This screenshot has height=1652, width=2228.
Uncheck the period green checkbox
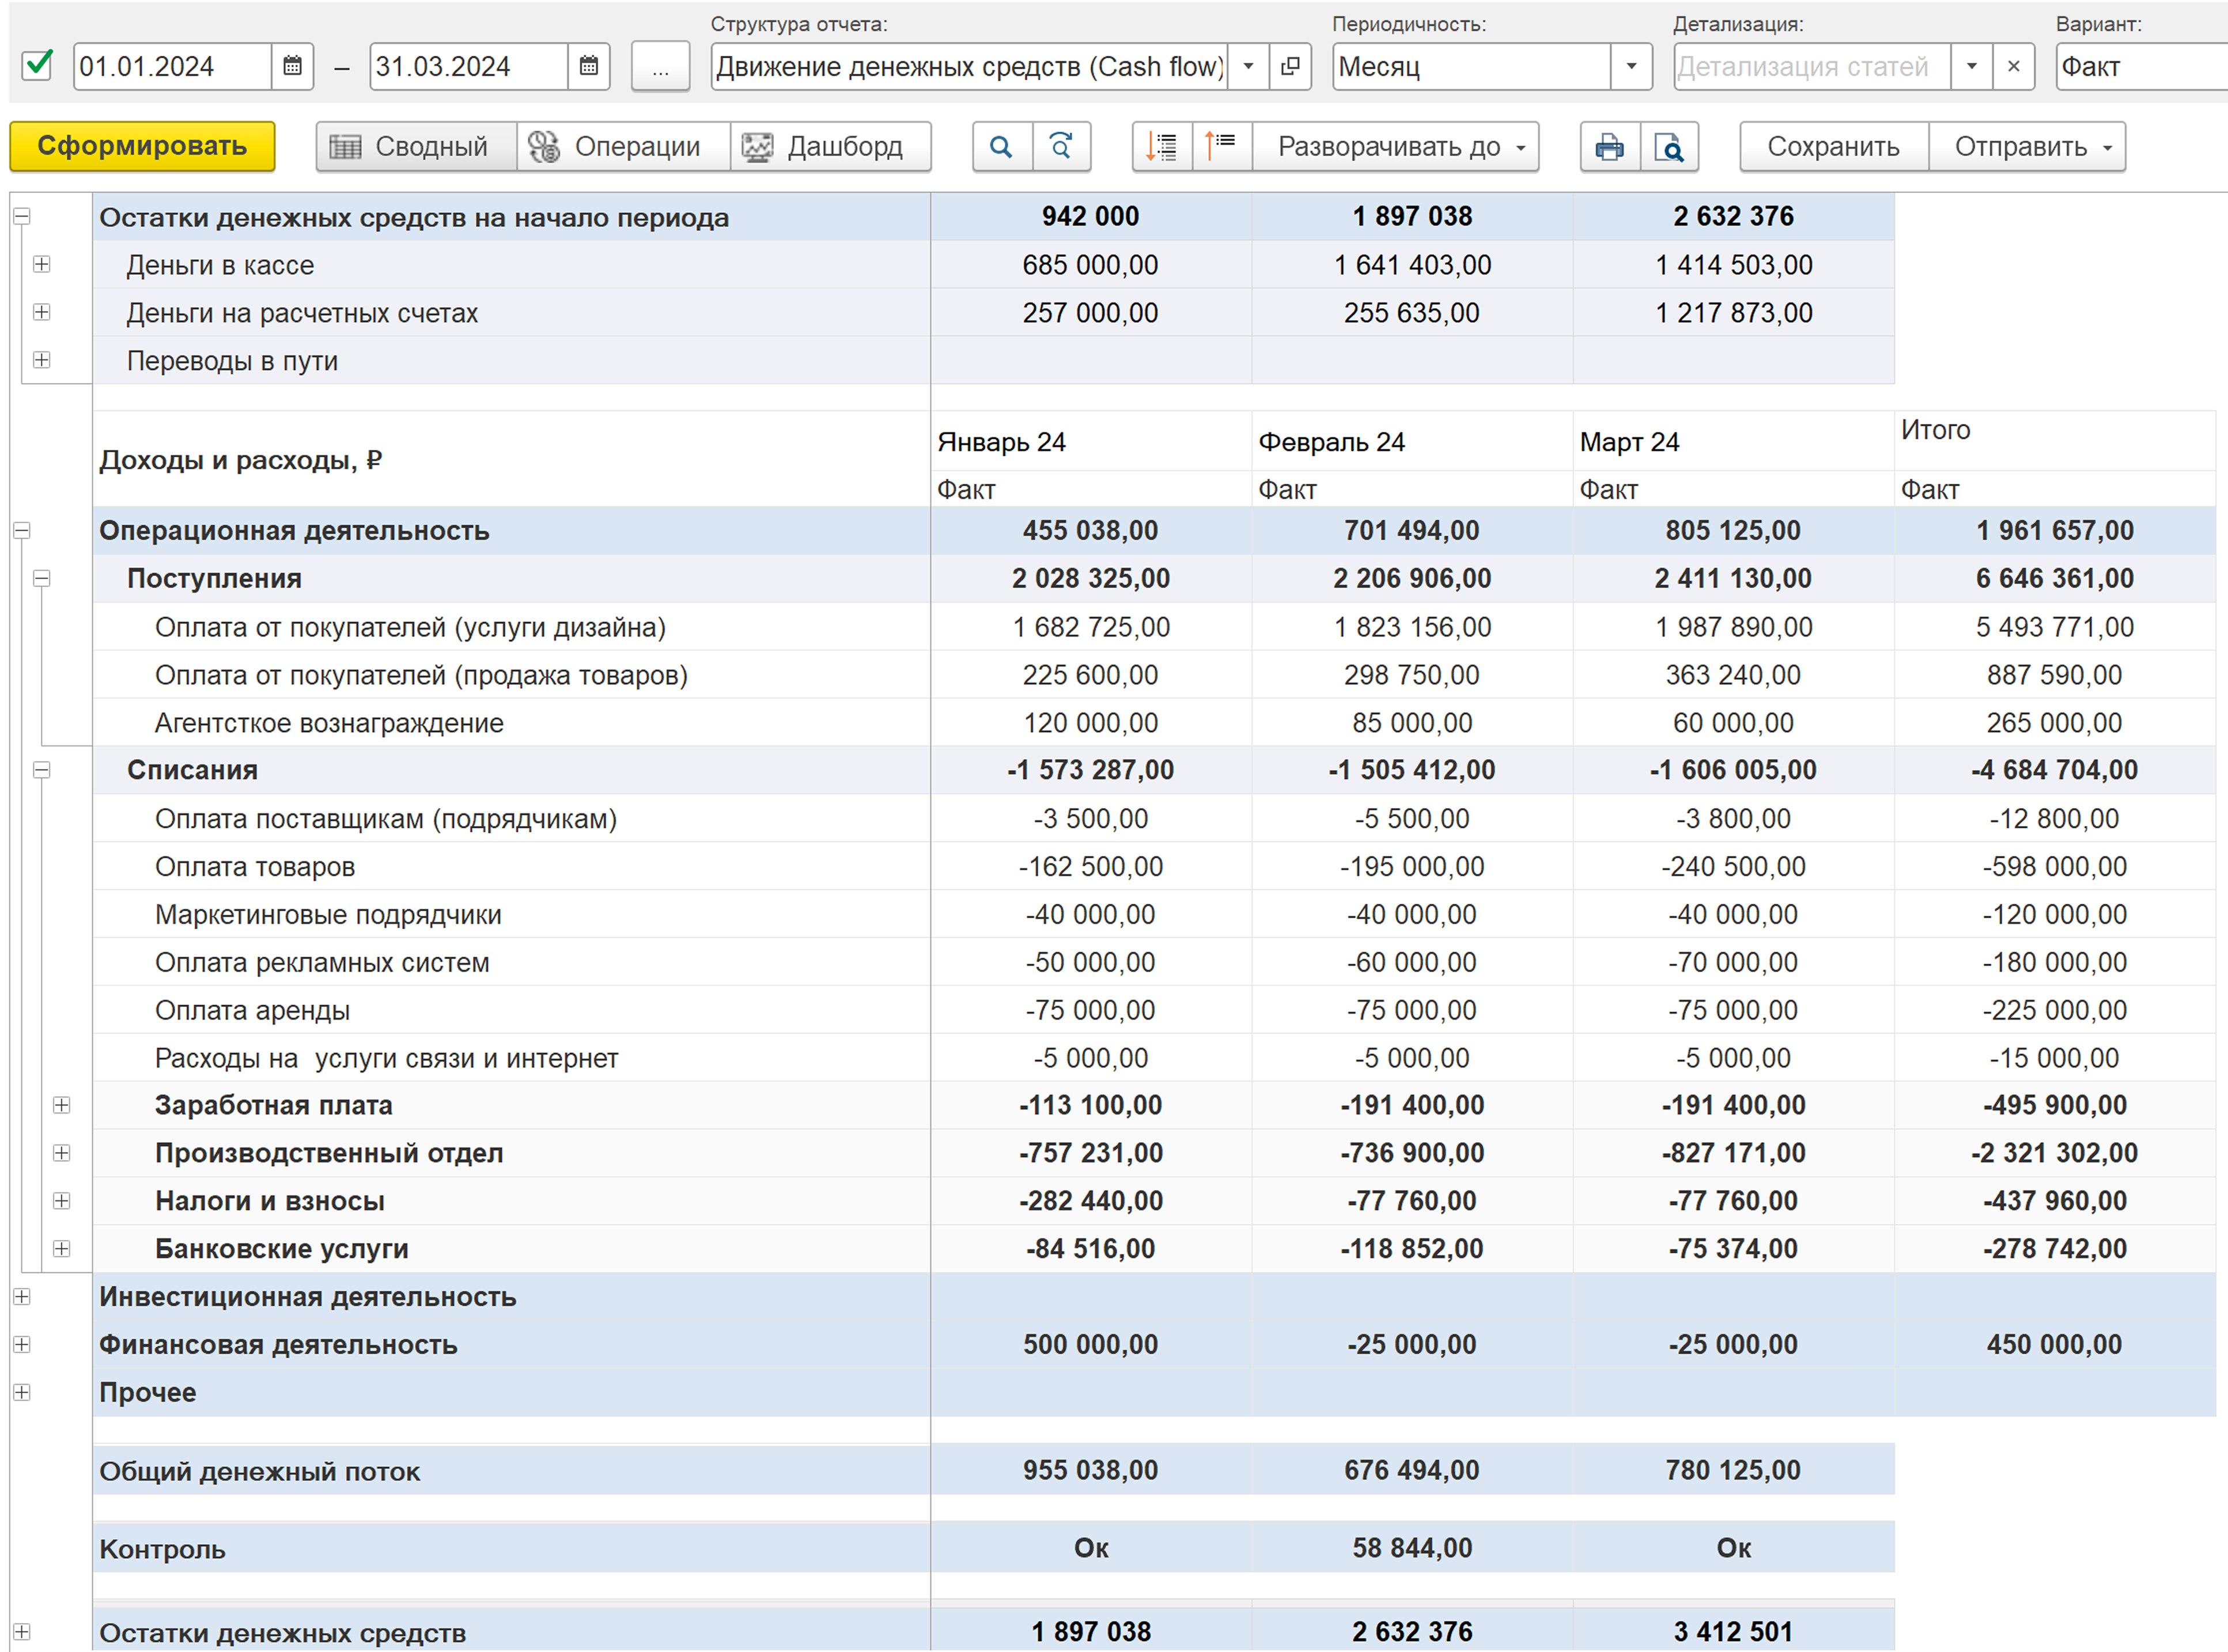(38, 66)
